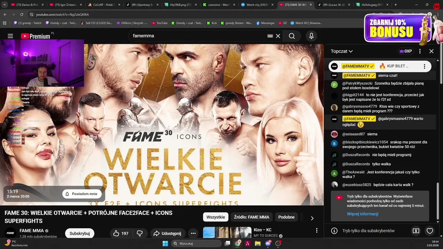Run search with magnifier button
The height and width of the screenshot is (249, 443).
click(292, 36)
